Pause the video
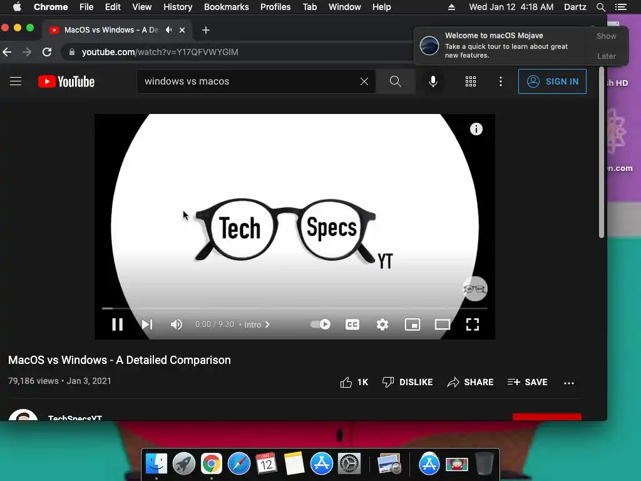Viewport: 641px width, 481px height. [117, 324]
